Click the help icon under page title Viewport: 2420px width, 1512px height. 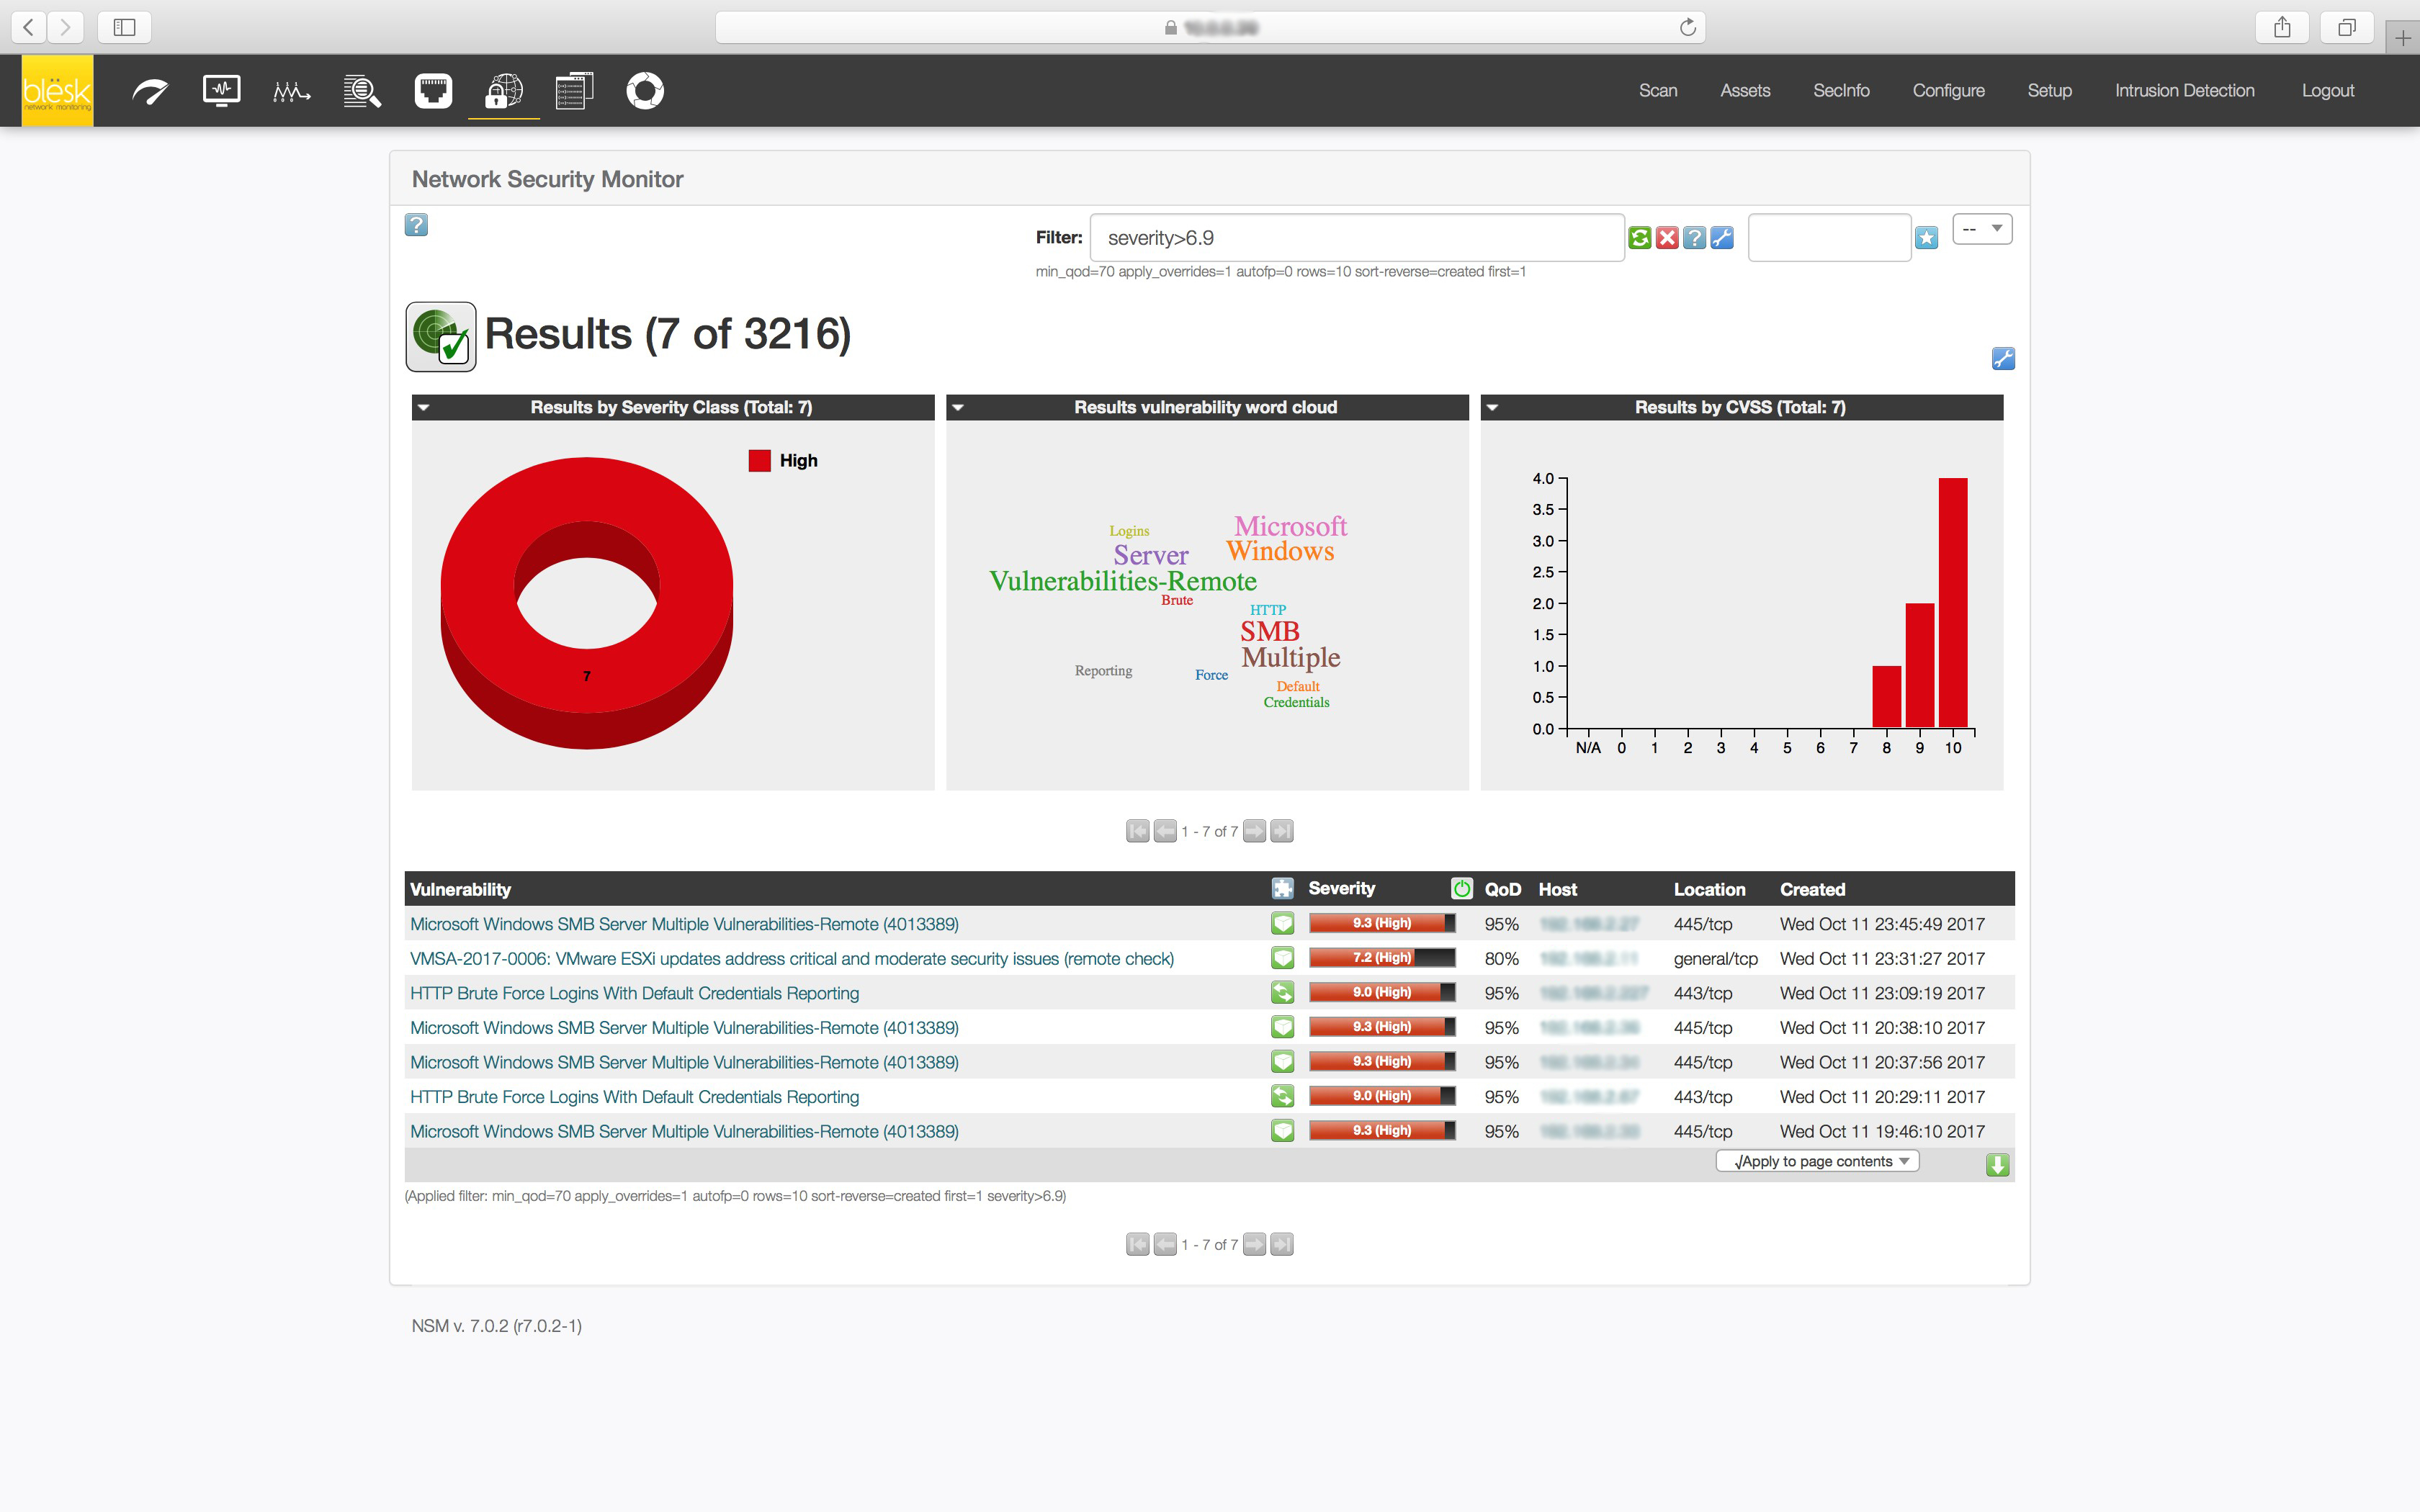pyautogui.click(x=416, y=225)
